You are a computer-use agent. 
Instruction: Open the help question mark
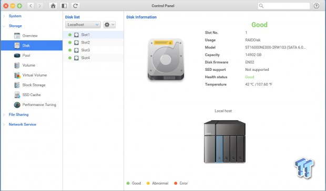pyautogui.click(x=316, y=6)
